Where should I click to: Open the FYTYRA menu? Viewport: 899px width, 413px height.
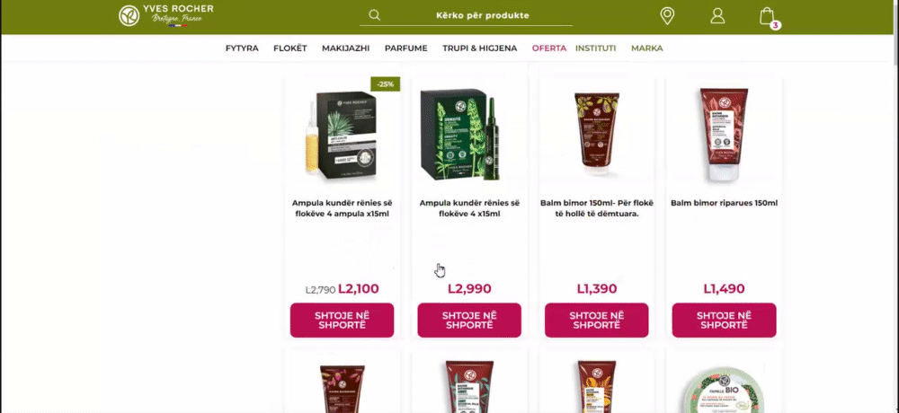coord(242,48)
